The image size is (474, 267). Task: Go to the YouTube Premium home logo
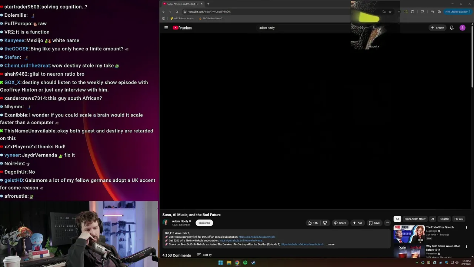[x=182, y=28]
